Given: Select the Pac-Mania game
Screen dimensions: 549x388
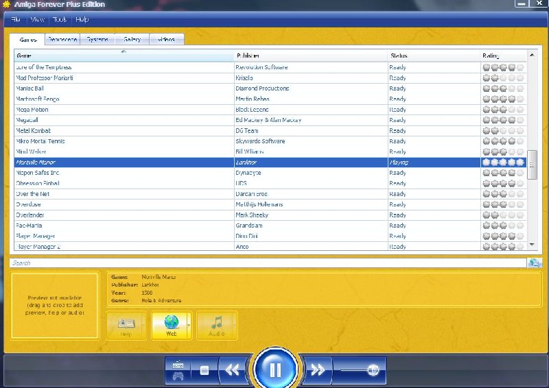Looking at the screenshot, I should coord(270,226).
